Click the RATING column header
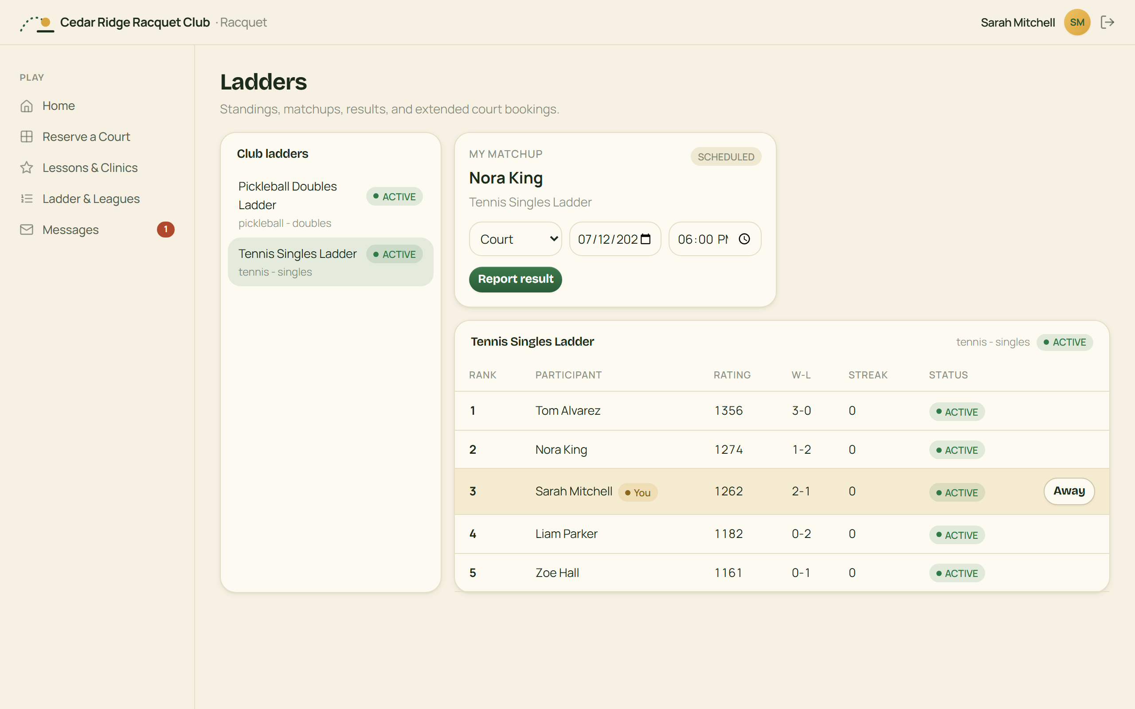Image resolution: width=1135 pixels, height=709 pixels. pyautogui.click(x=732, y=375)
